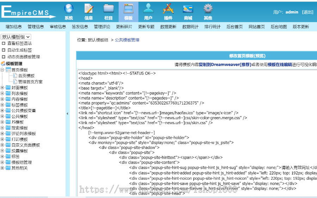Expand the 自定义页面模板 node
This screenshot has width=317, height=198.
2,145
